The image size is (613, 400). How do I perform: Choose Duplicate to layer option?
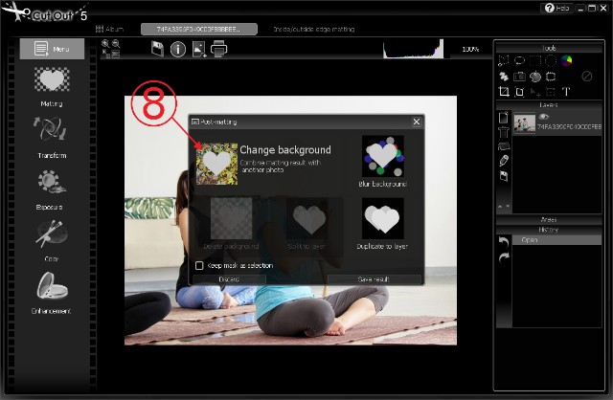point(383,218)
